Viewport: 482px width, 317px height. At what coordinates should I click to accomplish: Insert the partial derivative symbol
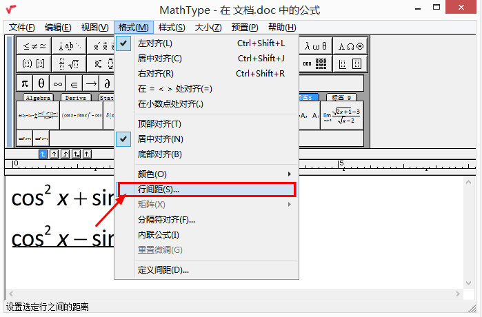107,83
